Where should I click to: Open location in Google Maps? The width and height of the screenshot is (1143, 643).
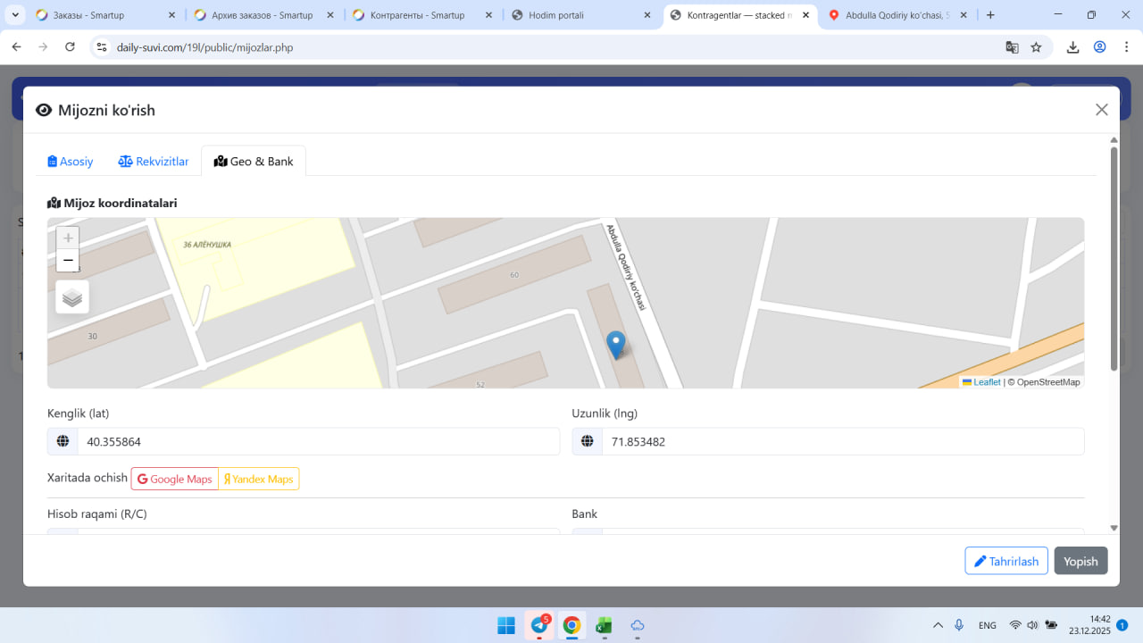[175, 480]
